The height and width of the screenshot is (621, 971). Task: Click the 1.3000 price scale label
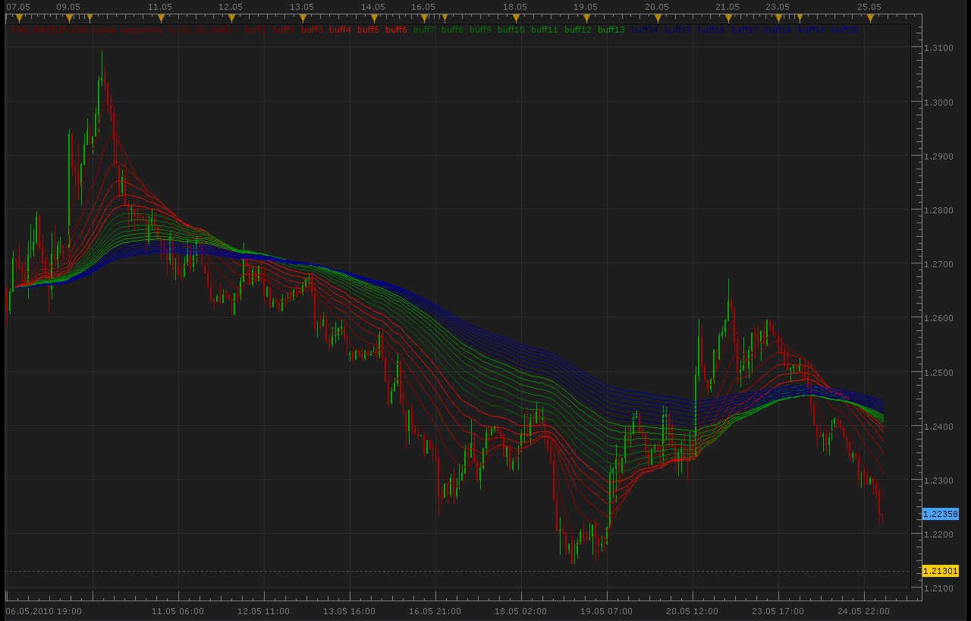coord(938,102)
